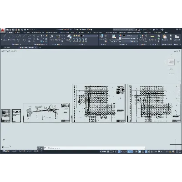Viewport: 182px width, 182px height.
Task: Open the object color dropdown
Action: [130, 35]
